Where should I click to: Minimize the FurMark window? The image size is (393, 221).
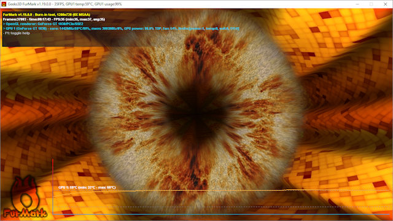[357, 4]
